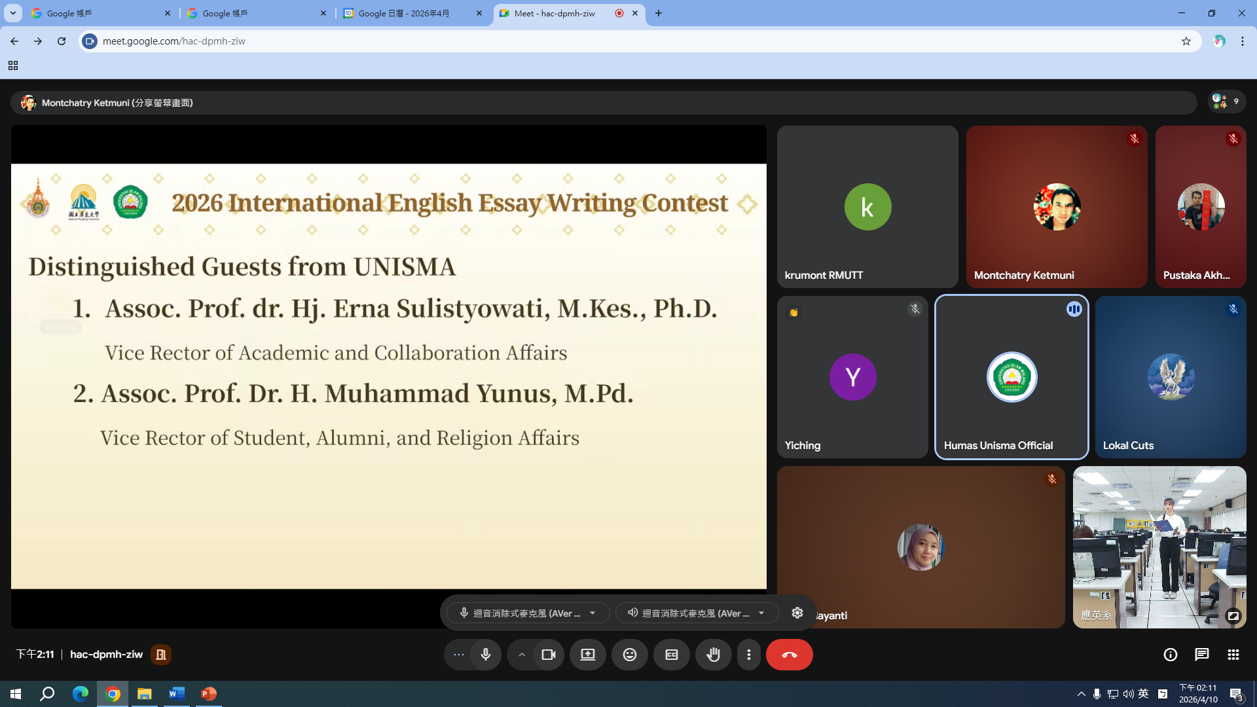Click the present screen icon
The width and height of the screenshot is (1257, 707).
click(587, 655)
